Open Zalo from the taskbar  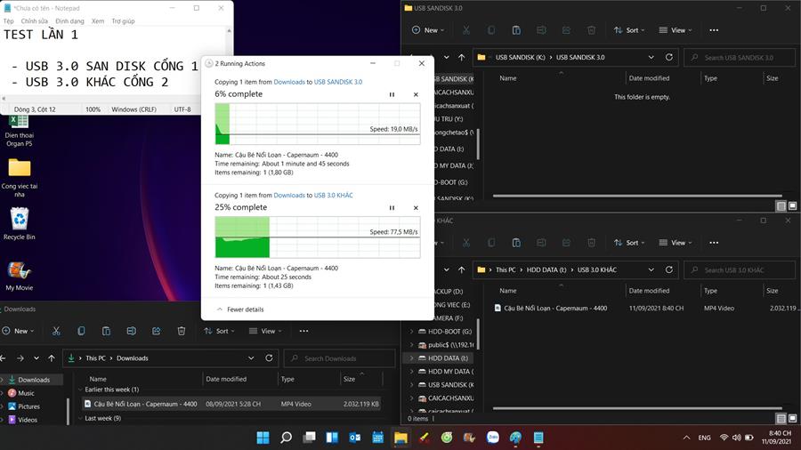pyautogui.click(x=492, y=438)
